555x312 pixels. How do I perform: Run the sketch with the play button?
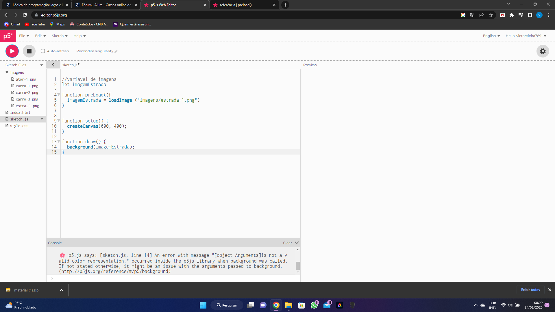12,51
